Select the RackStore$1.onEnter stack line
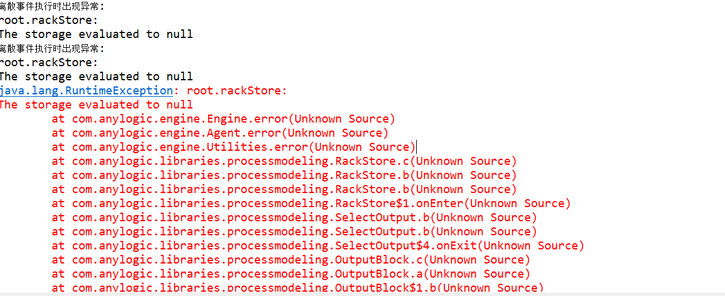 (x=311, y=203)
